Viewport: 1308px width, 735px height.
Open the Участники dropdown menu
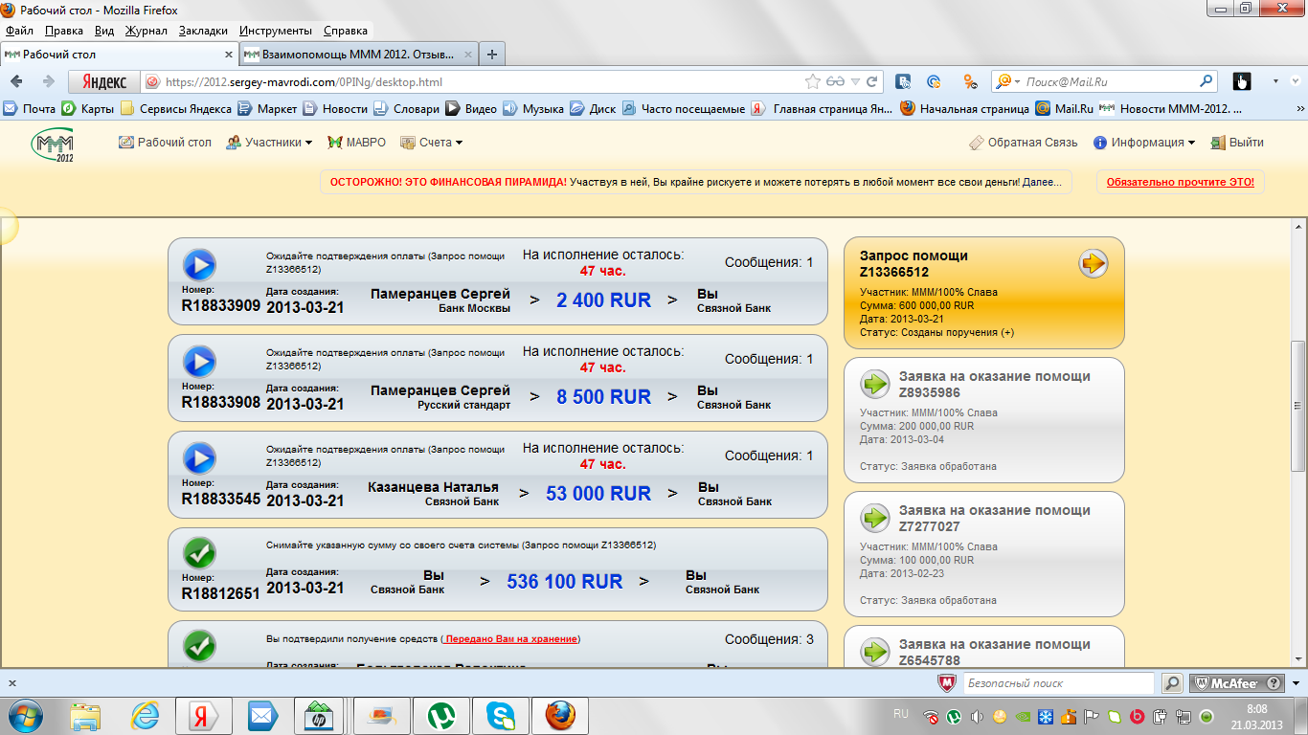coord(269,143)
